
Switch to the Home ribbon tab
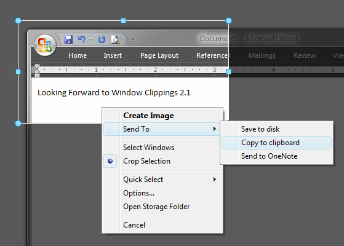click(78, 55)
